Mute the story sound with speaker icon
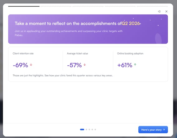Image resolution: width=177 pixels, height=138 pixels. [x=159, y=12]
